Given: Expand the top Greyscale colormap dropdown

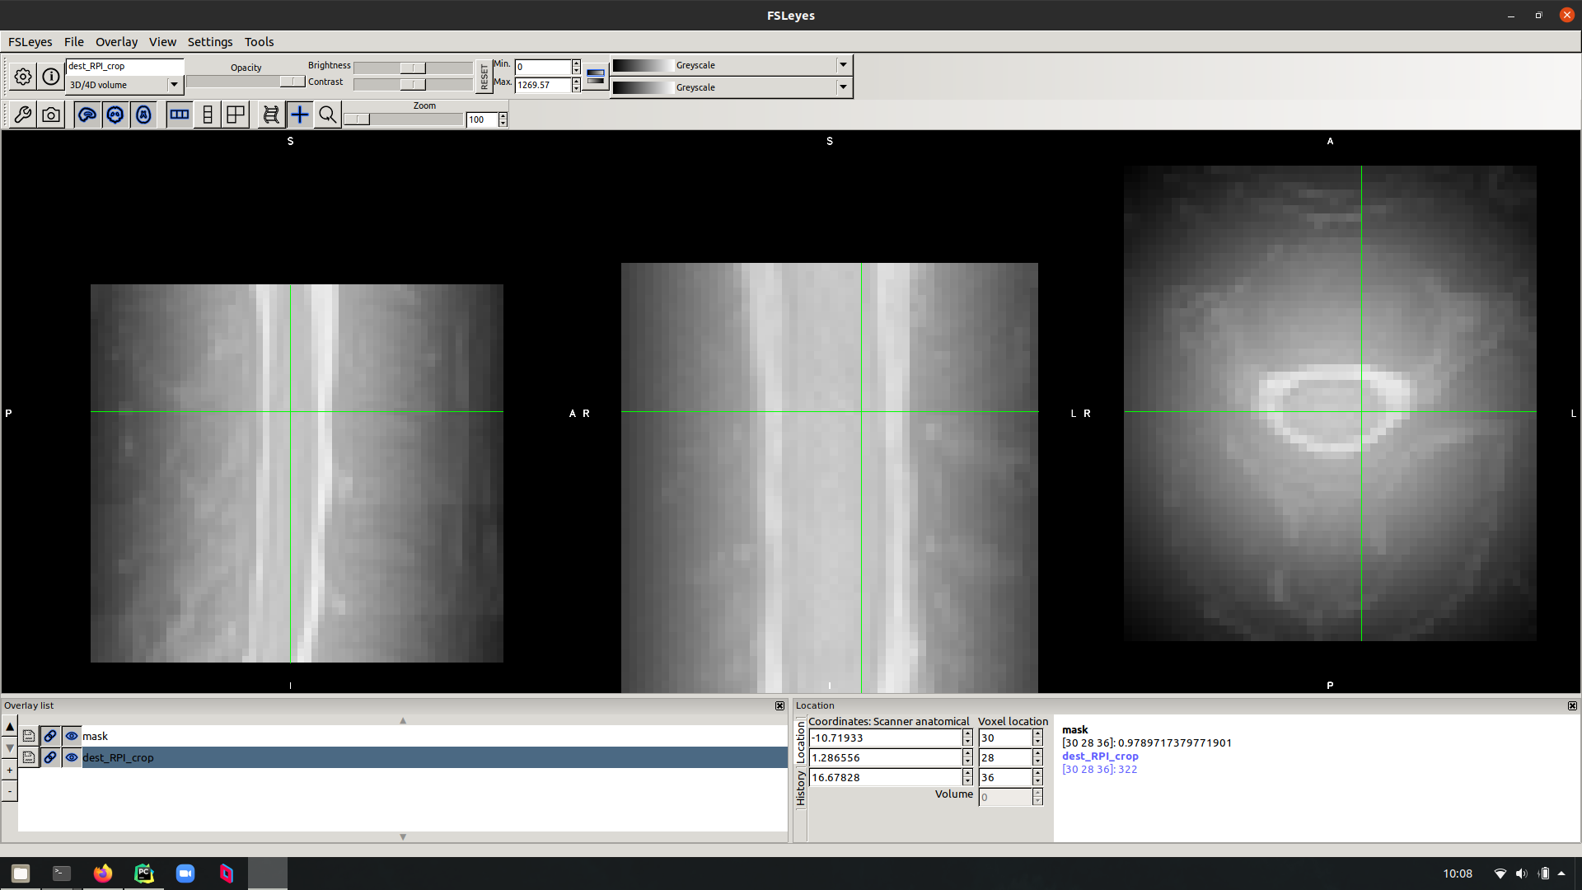Looking at the screenshot, I should click(843, 65).
